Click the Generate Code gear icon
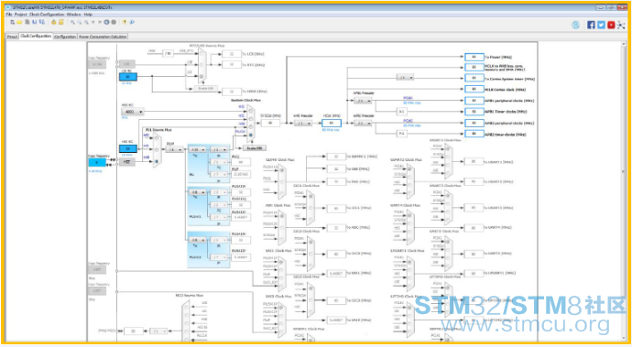This screenshot has width=632, height=347. [x=54, y=23]
